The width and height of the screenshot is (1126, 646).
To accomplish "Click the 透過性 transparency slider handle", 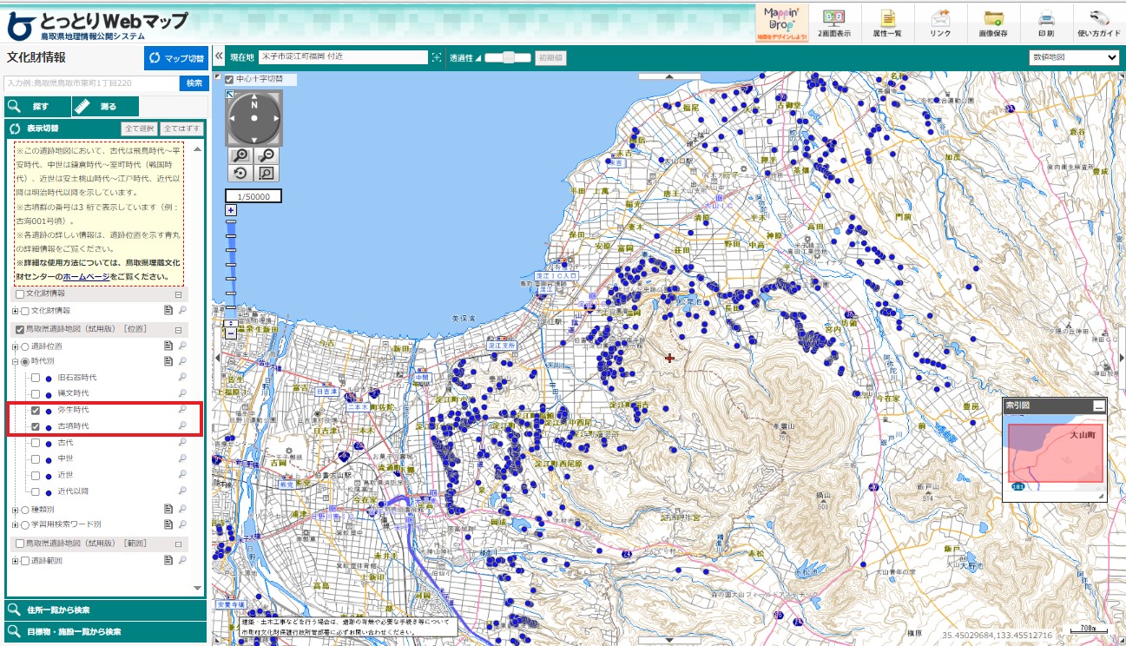I will tap(508, 57).
